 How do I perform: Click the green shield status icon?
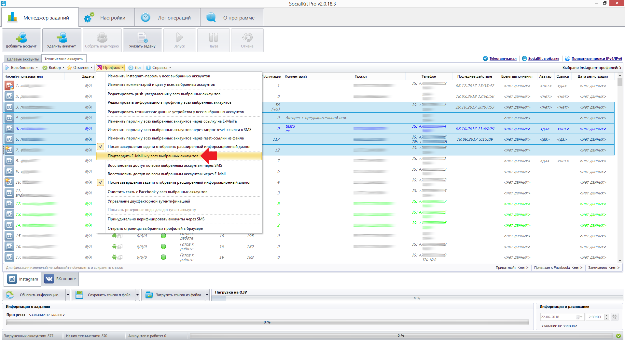[x=618, y=336]
